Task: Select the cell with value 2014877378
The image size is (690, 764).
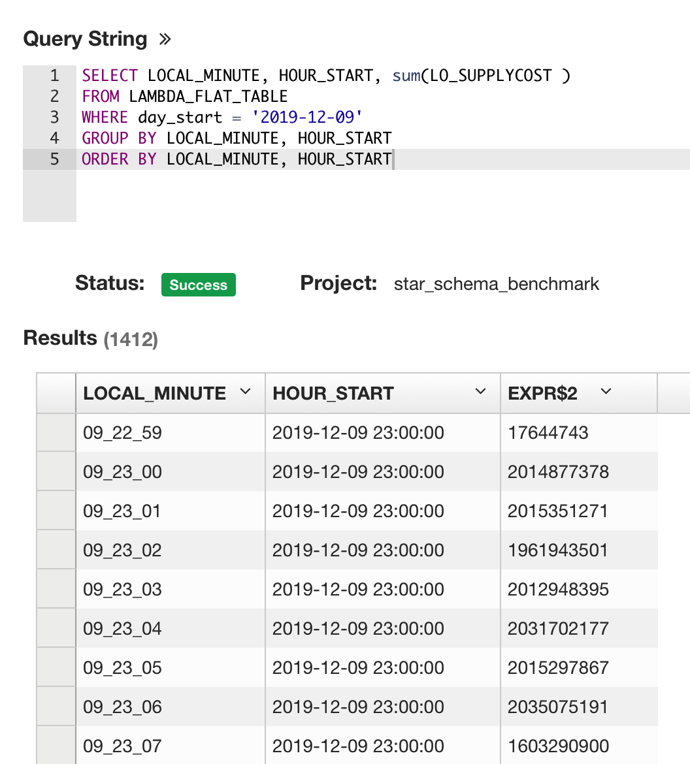Action: (x=558, y=471)
